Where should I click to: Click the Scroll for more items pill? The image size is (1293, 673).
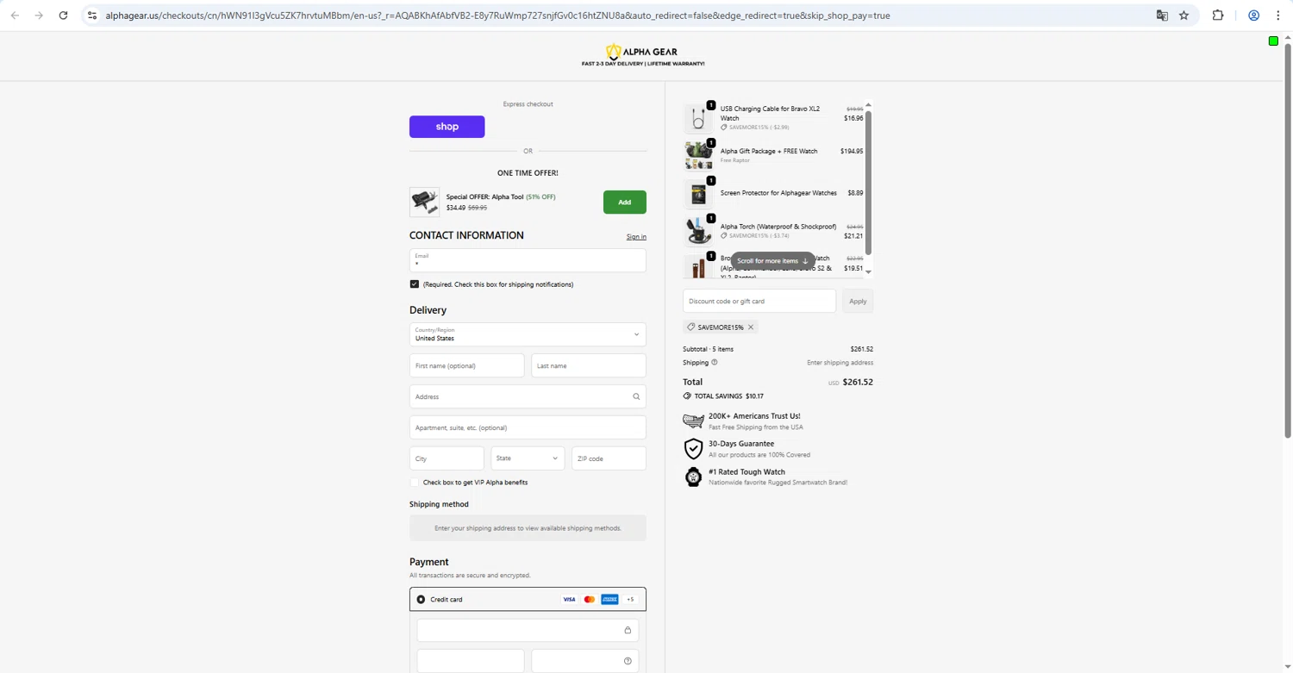point(772,260)
